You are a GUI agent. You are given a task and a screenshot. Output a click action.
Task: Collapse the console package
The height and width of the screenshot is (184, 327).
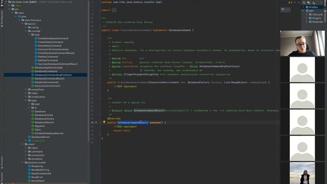26,31
